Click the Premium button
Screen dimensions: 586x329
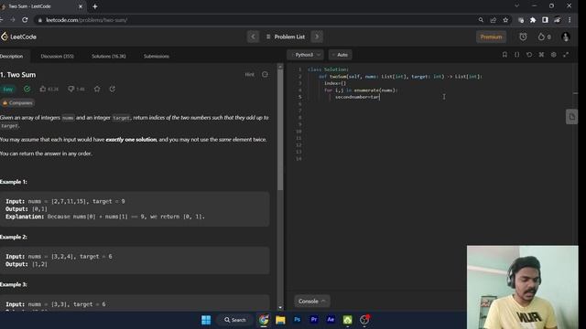pyautogui.click(x=491, y=37)
